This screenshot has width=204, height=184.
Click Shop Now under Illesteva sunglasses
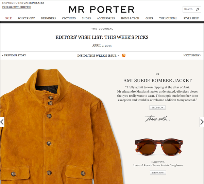pos(158,172)
